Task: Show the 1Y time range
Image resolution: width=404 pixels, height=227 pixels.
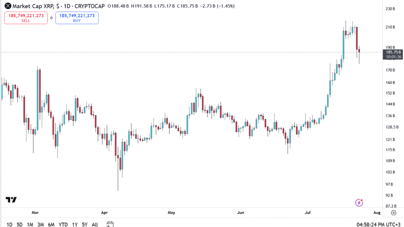Action: [x=75, y=225]
